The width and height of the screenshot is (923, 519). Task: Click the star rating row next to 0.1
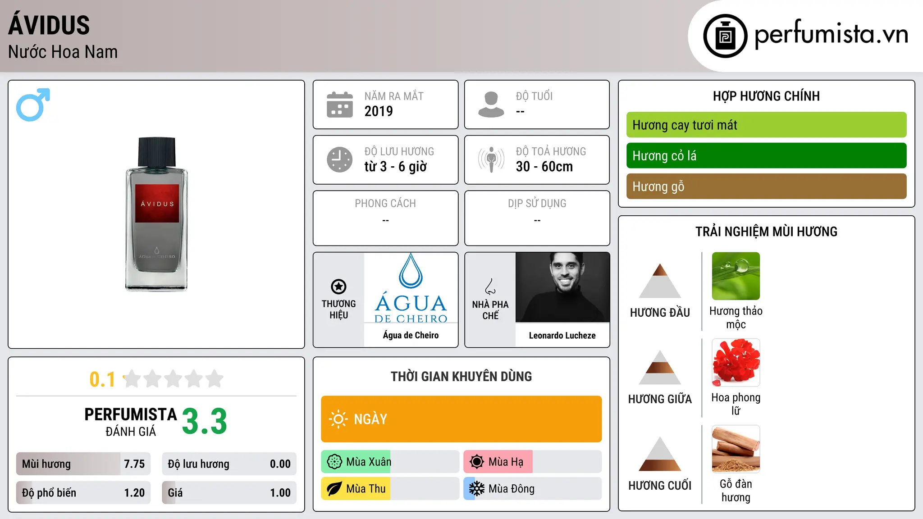coord(174,379)
